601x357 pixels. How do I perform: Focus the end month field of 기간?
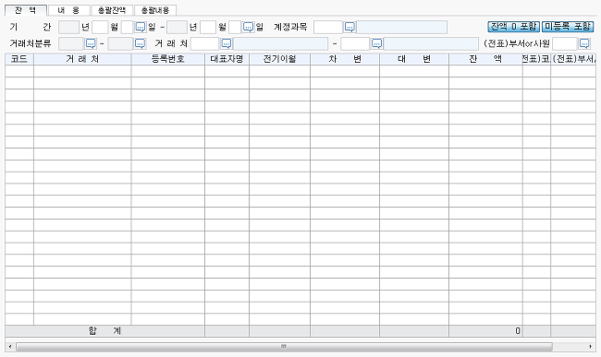(x=208, y=27)
